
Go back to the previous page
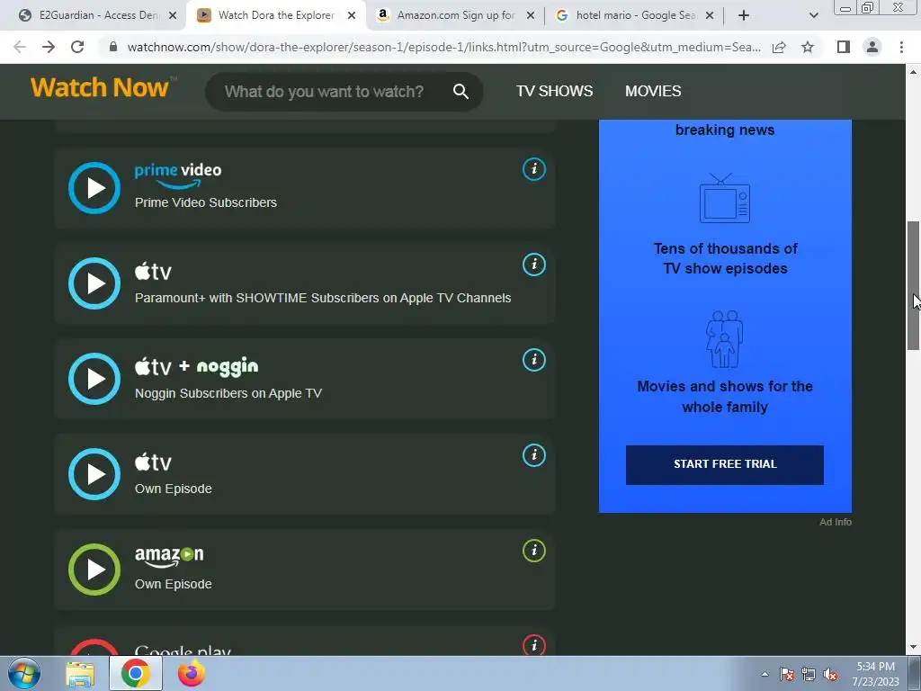(20, 47)
